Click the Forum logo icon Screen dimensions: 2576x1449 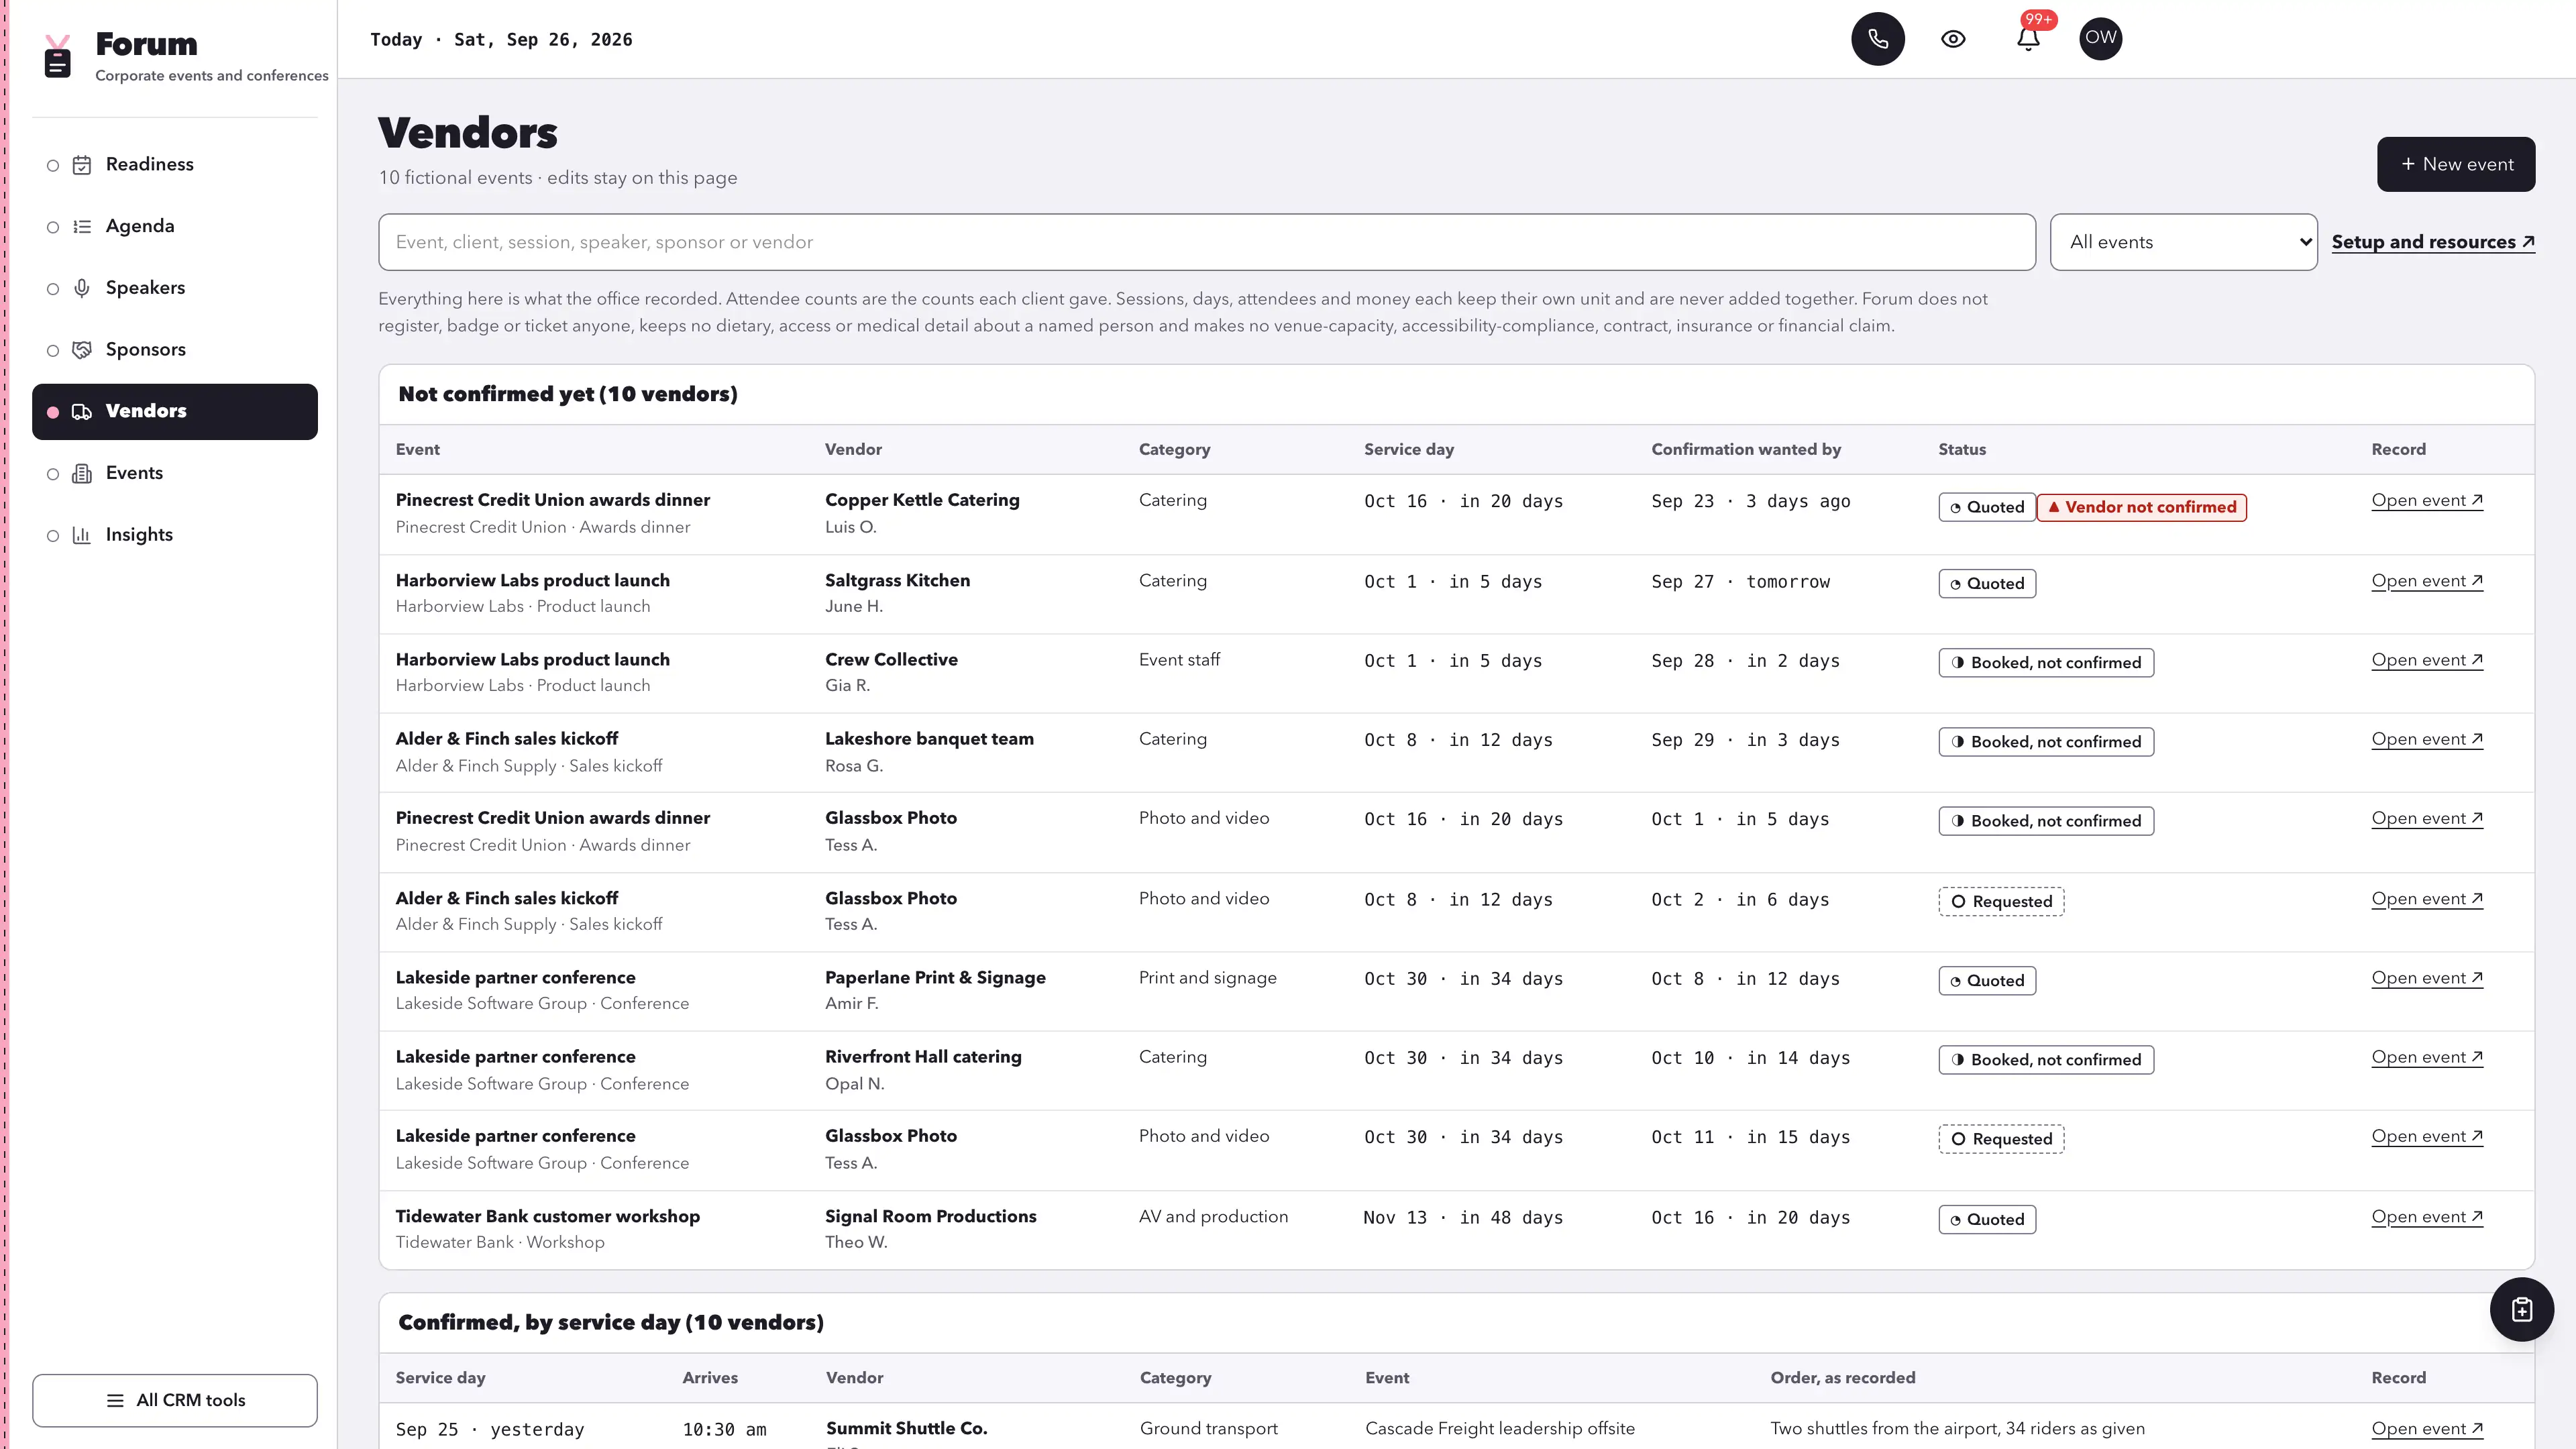58,57
